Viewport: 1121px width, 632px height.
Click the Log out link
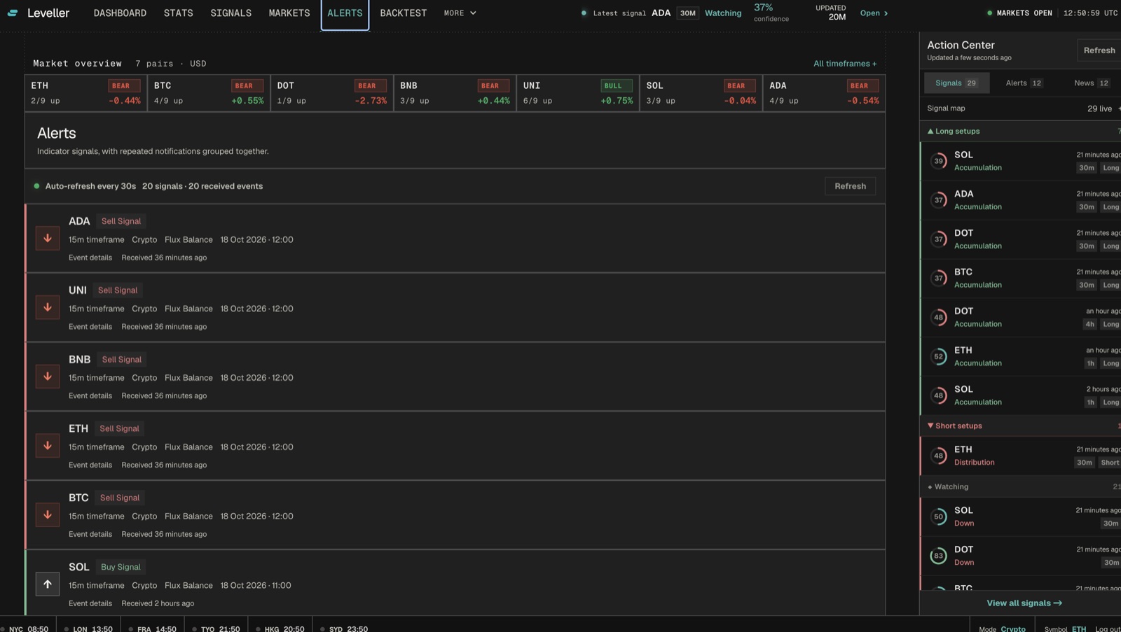[x=1108, y=629]
